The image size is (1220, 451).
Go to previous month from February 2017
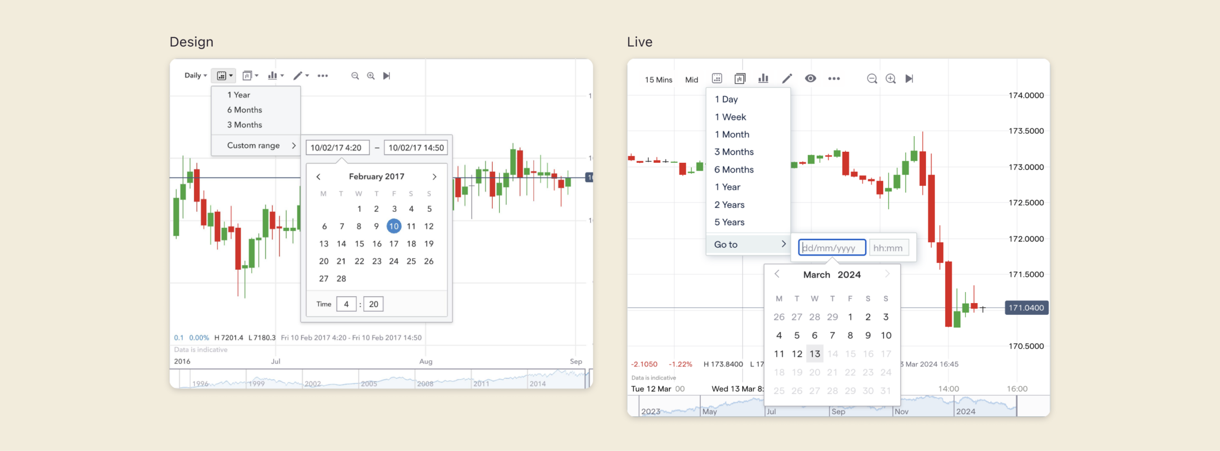pos(318,176)
